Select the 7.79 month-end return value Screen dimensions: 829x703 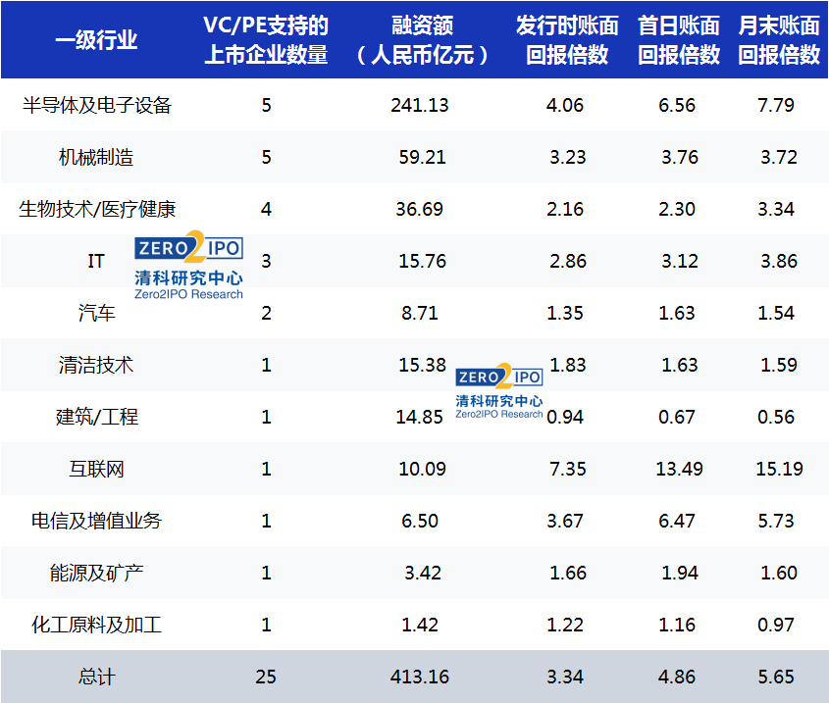776,105
